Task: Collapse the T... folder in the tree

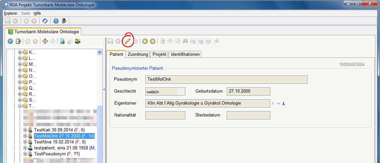Action: [x=20, y=106]
